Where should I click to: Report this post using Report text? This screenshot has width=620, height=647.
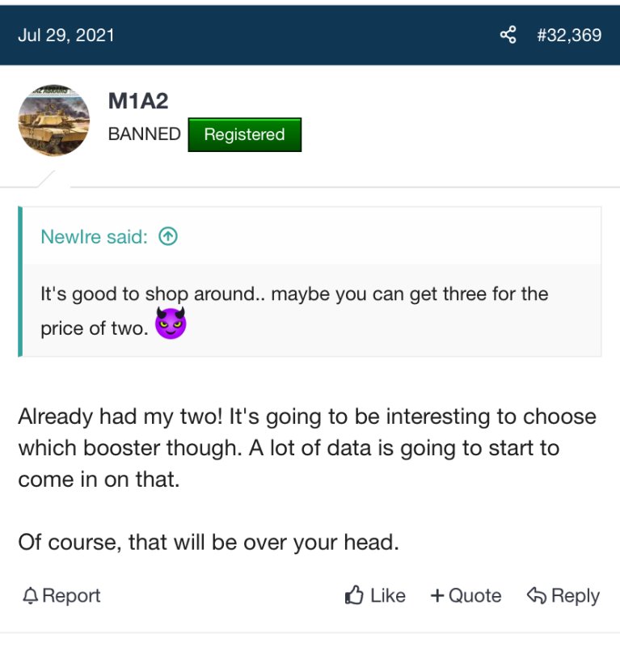click(71, 596)
